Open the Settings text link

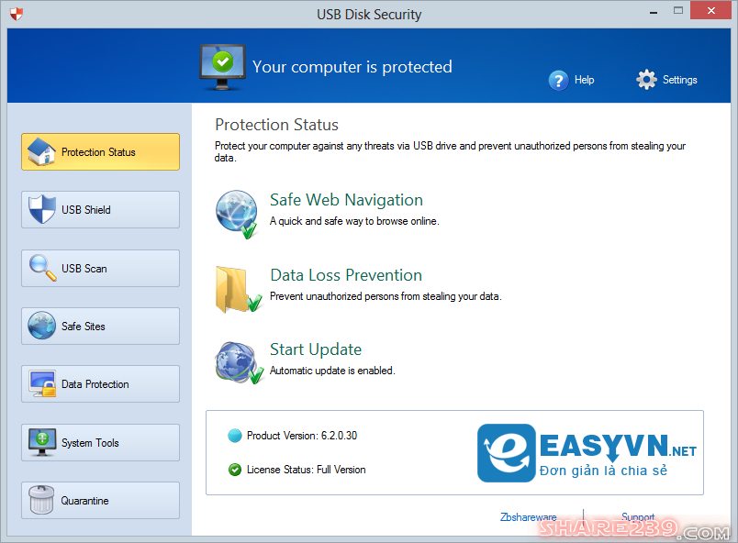[679, 80]
